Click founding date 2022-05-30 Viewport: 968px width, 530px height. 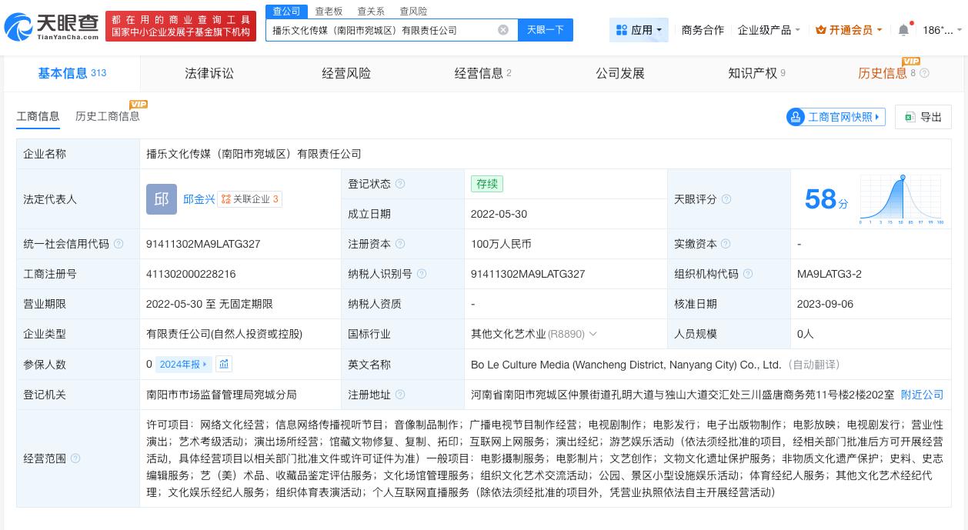(499, 214)
